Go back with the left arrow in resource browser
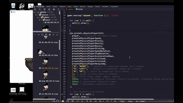The height and width of the screenshot is (103, 183). [x=35, y=35]
